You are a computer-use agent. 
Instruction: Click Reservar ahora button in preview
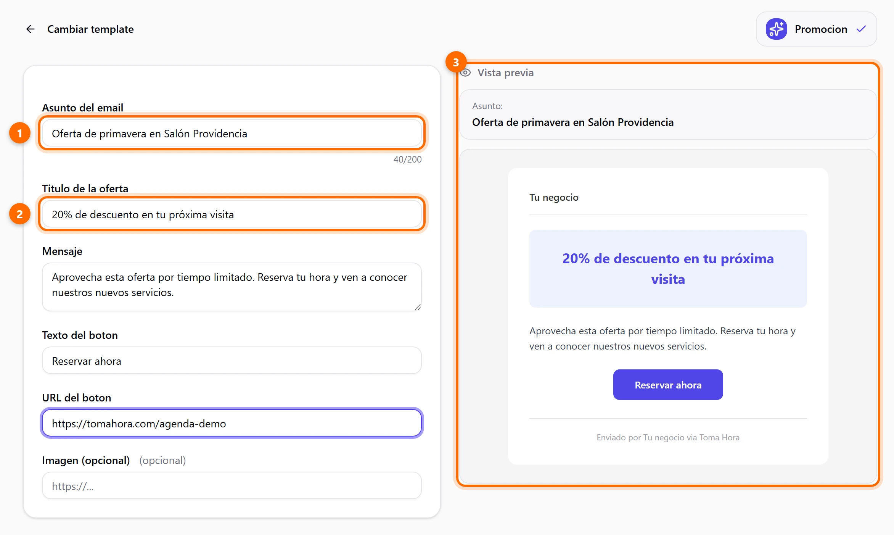[668, 385]
